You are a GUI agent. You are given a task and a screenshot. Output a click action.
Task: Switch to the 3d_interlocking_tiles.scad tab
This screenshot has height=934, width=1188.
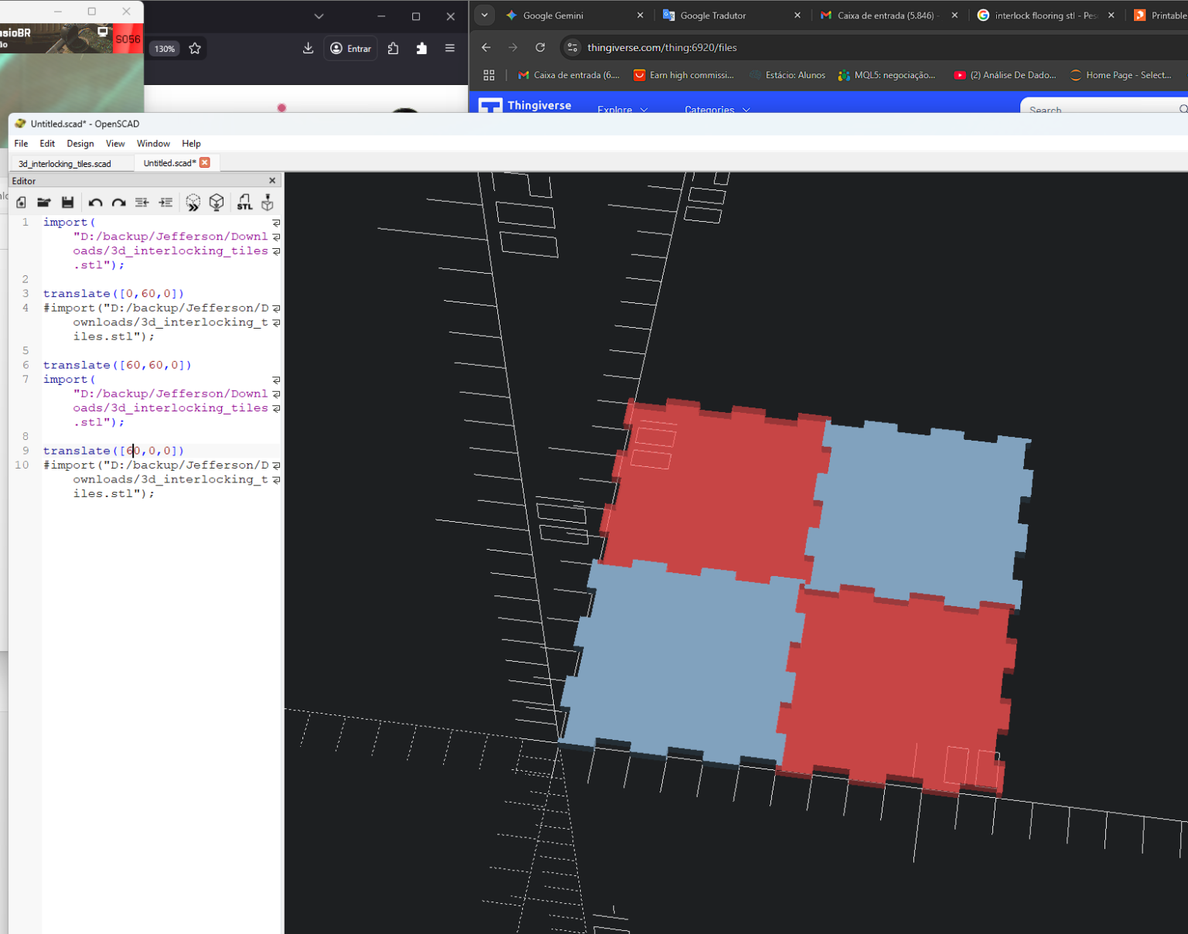pos(65,163)
